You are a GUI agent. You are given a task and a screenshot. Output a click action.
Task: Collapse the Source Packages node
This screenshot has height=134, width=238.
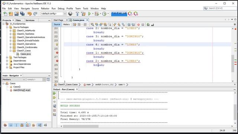click(7, 27)
